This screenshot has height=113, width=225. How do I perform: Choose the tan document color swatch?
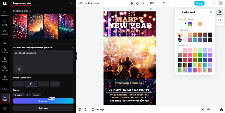tap(200, 24)
